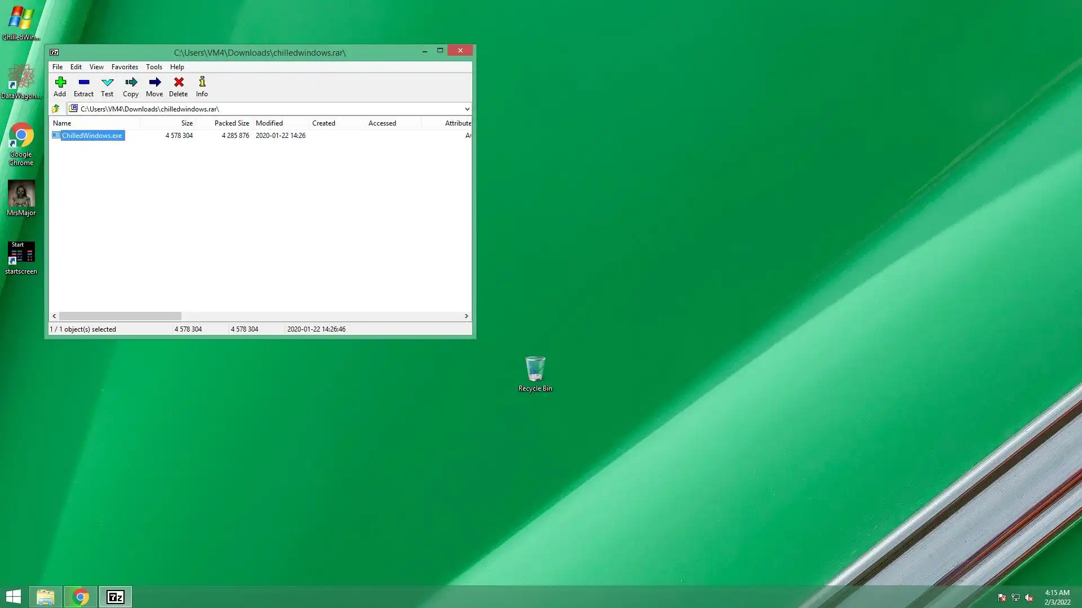Viewport: 1082px width, 608px height.
Task: Open Windows Start button on taskbar
Action: point(14,597)
